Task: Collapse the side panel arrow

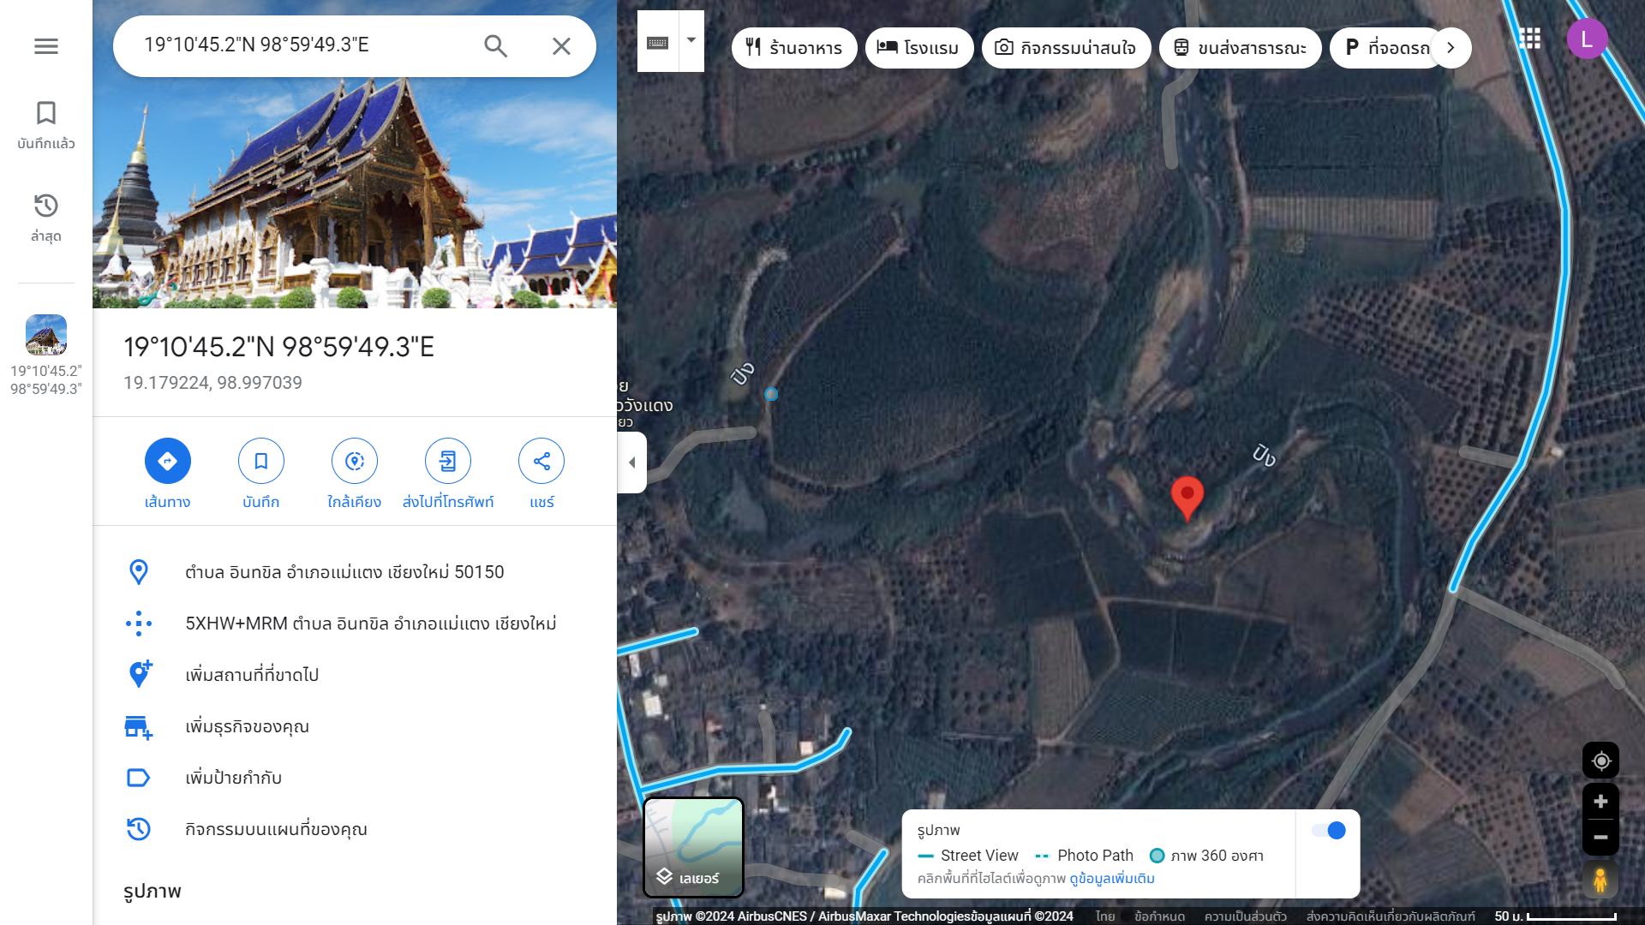Action: coord(632,462)
